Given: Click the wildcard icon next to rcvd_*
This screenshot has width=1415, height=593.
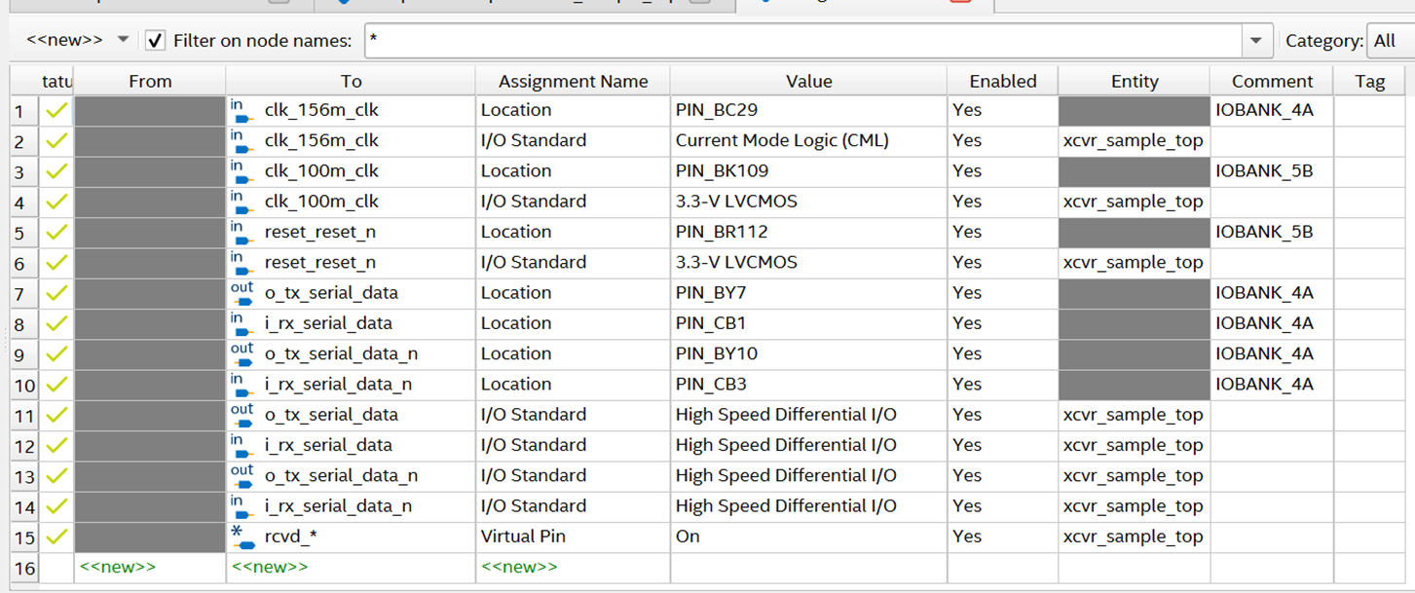Looking at the screenshot, I should tap(241, 537).
